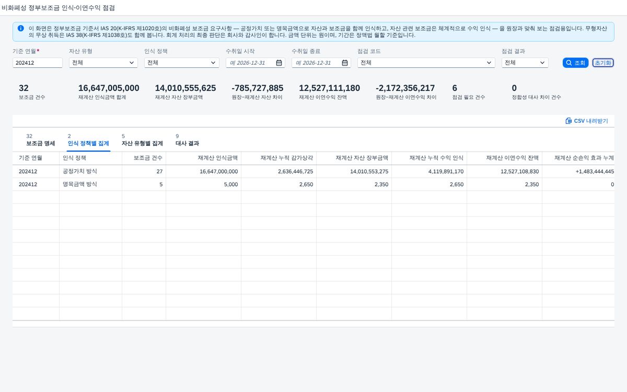
Task: Go to the 대사 결과 tab
Action: tap(187, 140)
